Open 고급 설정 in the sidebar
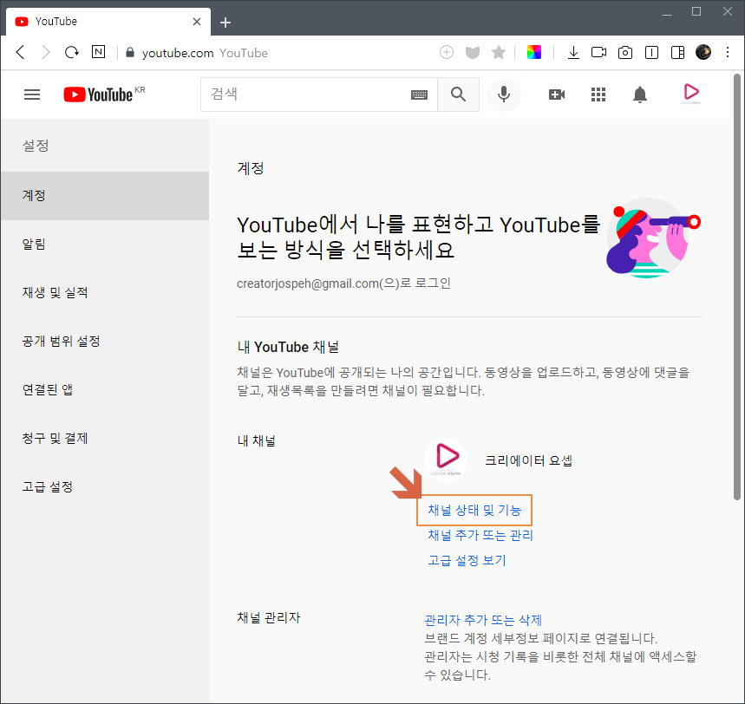 click(x=105, y=486)
